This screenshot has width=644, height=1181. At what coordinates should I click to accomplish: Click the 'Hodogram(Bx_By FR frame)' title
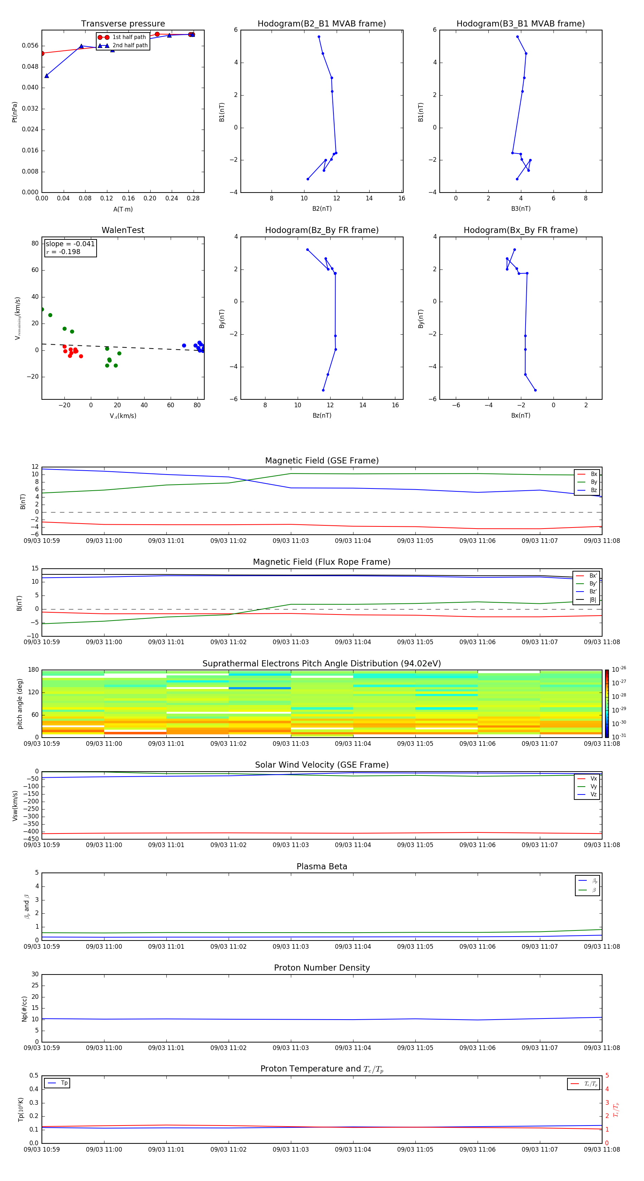(x=521, y=230)
